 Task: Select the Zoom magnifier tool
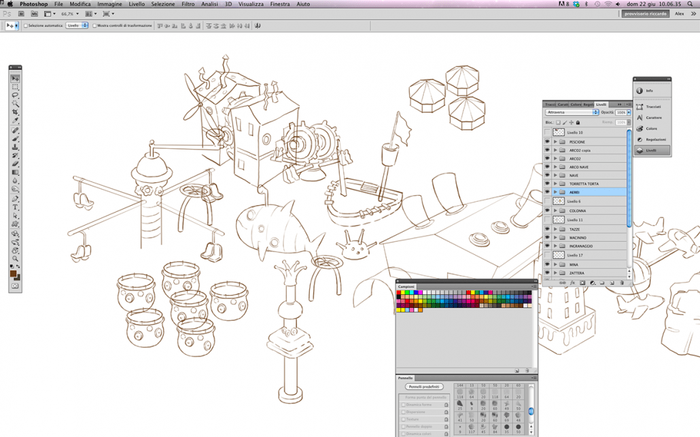tap(15, 259)
